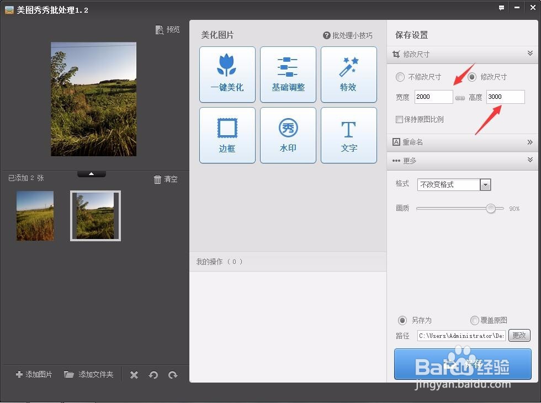
Task: Open the 水印 watermark tool
Action: point(288,135)
